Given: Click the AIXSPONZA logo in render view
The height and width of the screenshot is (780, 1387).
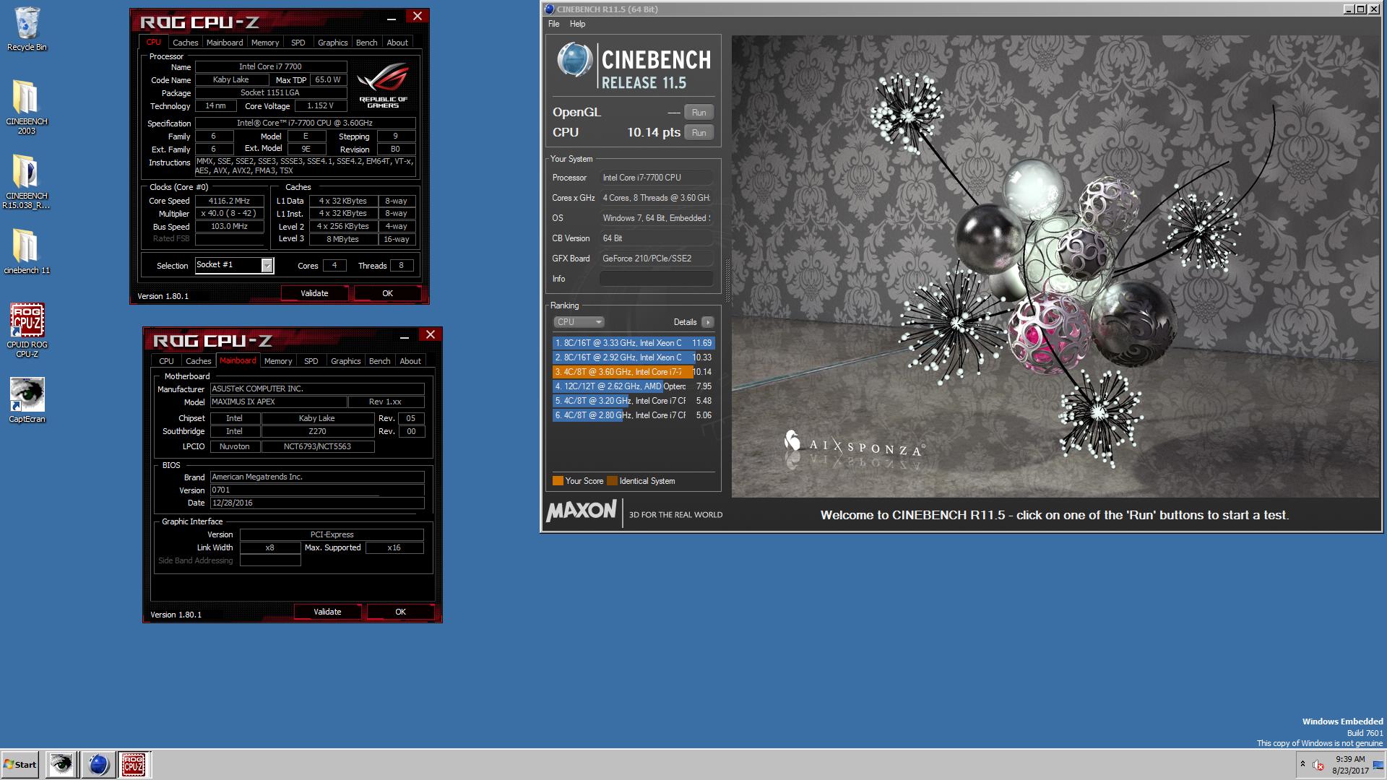Looking at the screenshot, I should 854,446.
